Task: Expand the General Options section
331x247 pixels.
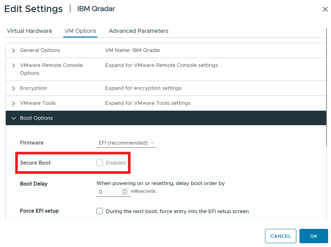Action: point(13,50)
